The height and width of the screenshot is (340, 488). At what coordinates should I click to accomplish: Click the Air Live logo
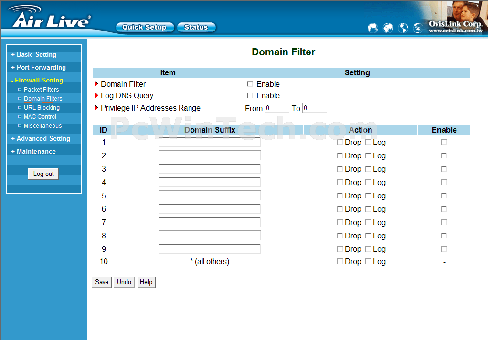[50, 17]
